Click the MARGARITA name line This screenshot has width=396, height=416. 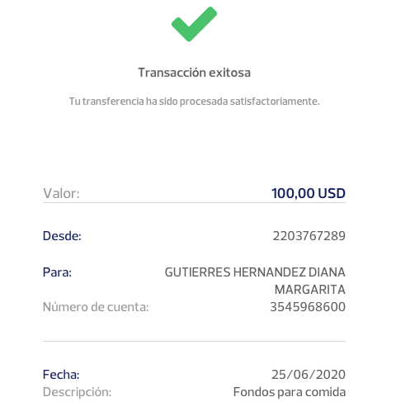pyautogui.click(x=310, y=290)
